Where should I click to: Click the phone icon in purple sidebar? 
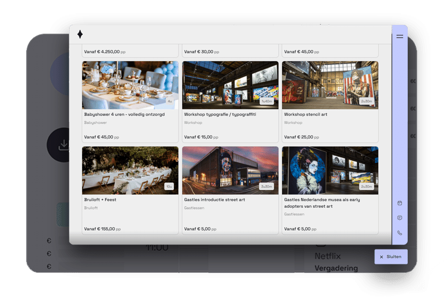pos(400,233)
